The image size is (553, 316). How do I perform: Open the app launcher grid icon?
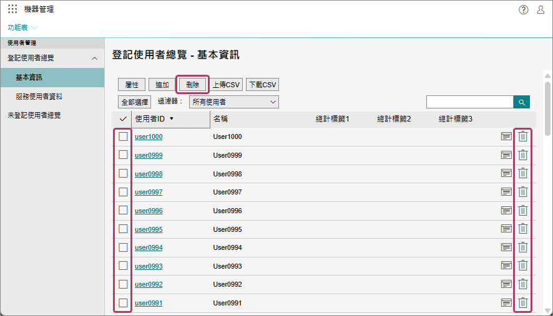(12, 9)
